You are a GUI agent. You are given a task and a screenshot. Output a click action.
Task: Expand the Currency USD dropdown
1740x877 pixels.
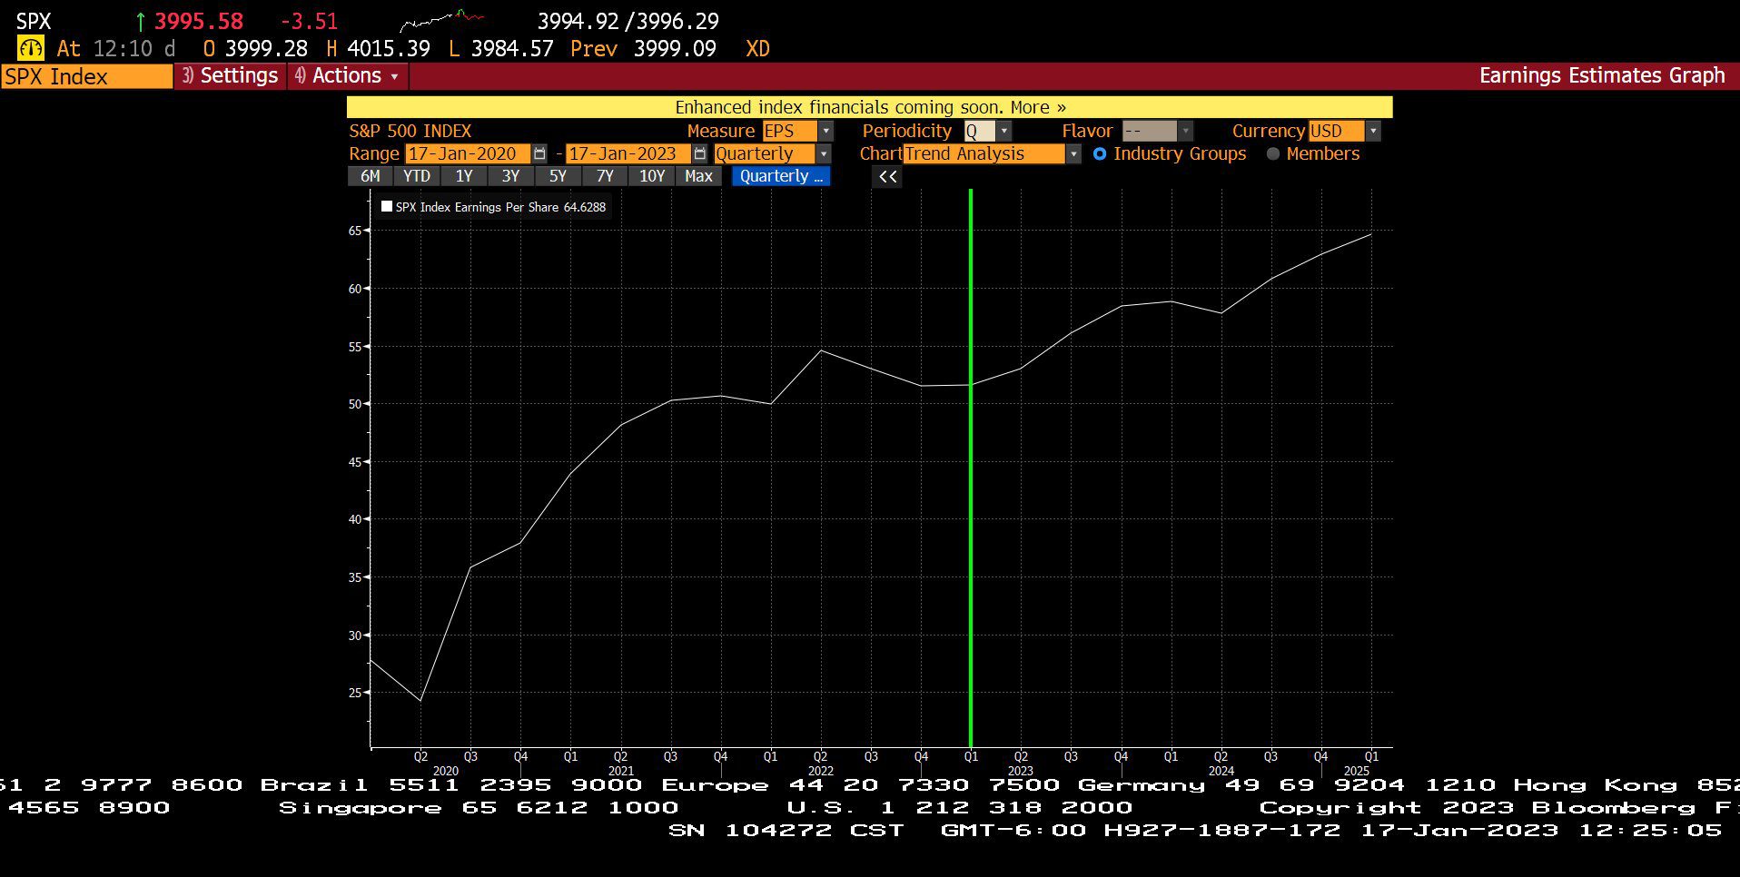(1373, 132)
